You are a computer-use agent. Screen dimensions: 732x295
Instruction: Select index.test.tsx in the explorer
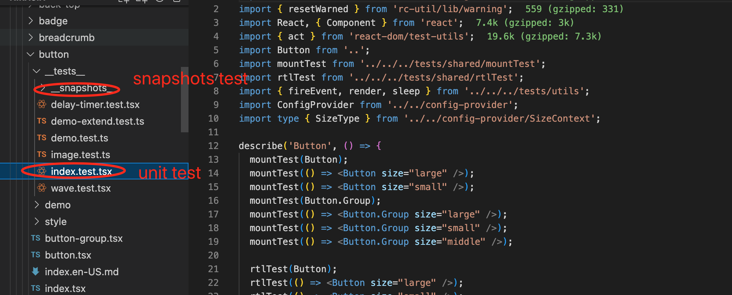(x=94, y=171)
